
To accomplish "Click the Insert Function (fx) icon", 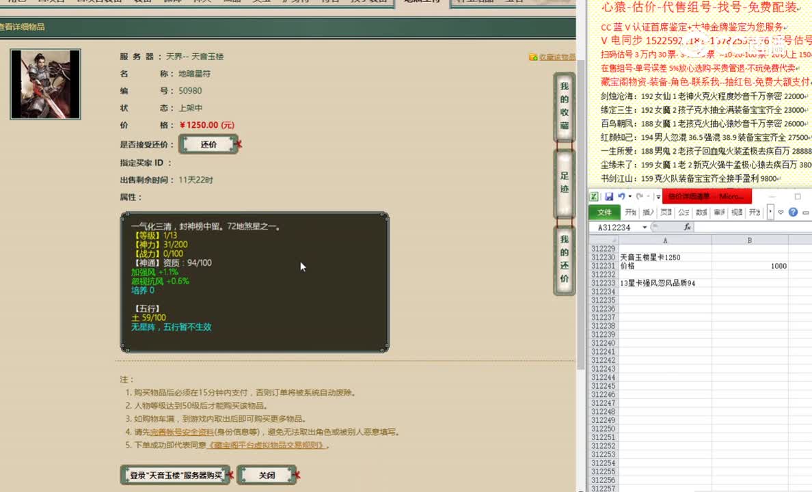I will tap(688, 227).
